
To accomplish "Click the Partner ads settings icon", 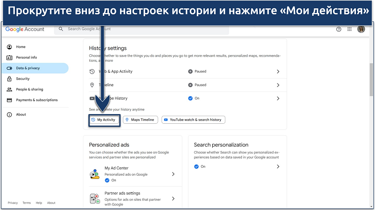I will 94,199.
